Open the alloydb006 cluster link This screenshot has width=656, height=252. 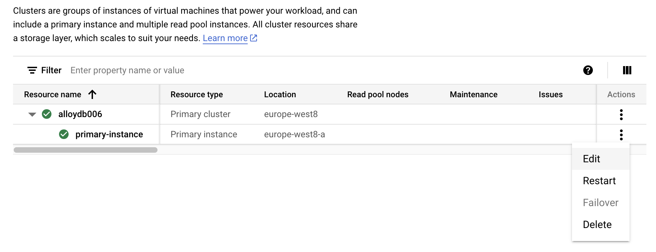80,114
